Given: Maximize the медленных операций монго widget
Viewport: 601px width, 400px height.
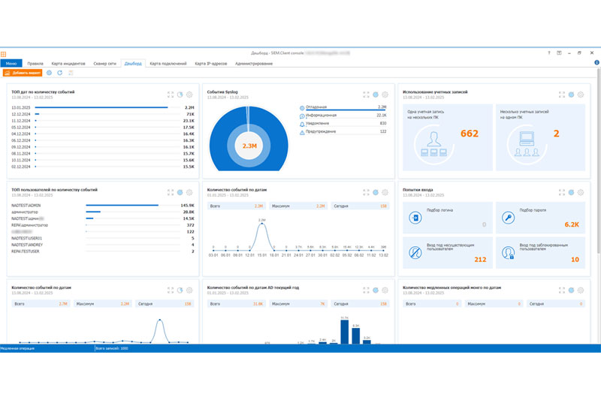Looking at the screenshot, I should (562, 290).
